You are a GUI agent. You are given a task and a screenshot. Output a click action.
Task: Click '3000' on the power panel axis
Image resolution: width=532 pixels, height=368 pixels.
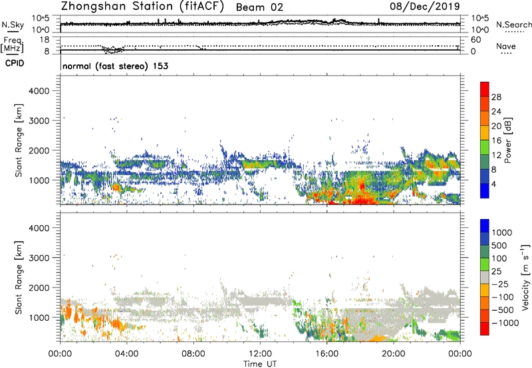(39, 121)
